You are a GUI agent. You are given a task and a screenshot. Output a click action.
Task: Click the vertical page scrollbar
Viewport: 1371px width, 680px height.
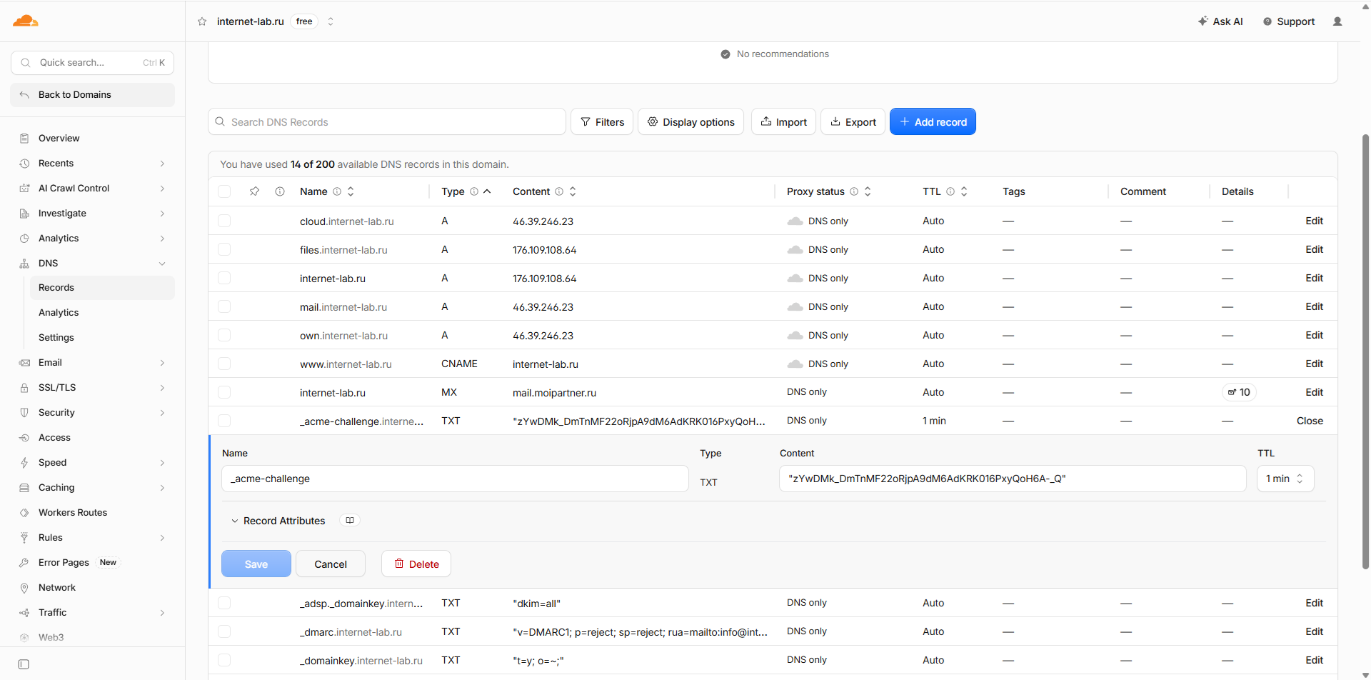[1365, 350]
